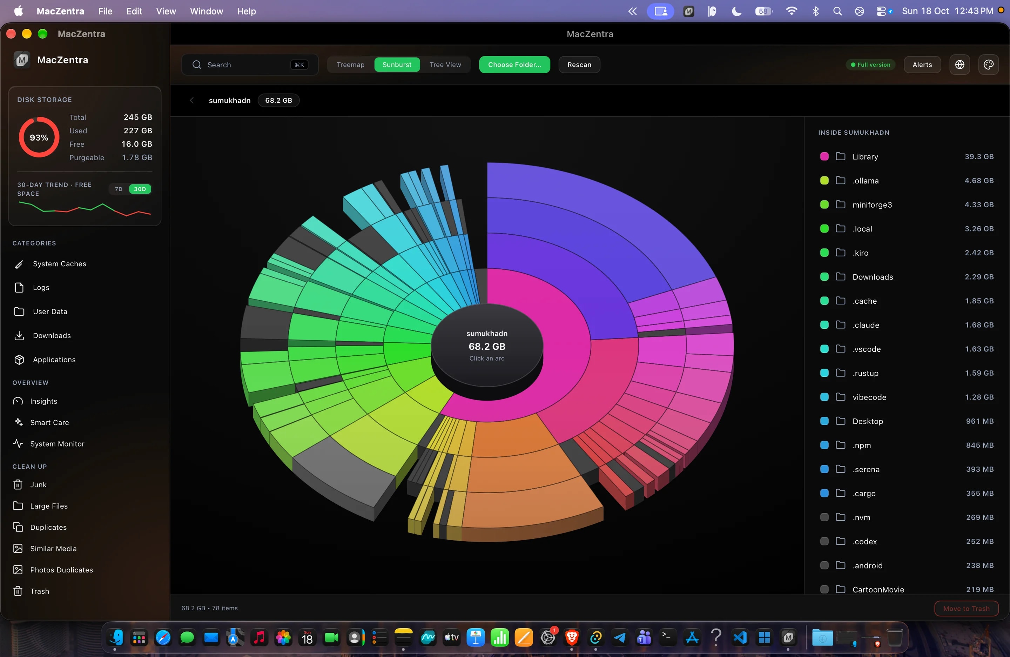
Task: Open System Monitor
Action: [85, 443]
